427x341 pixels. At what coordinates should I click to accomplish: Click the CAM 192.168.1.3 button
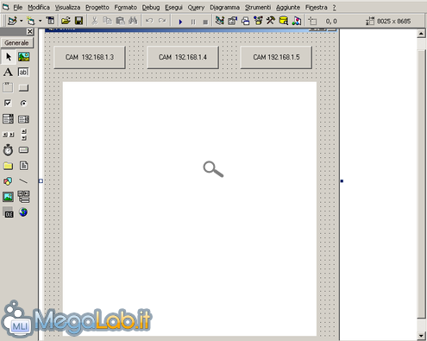(x=90, y=57)
